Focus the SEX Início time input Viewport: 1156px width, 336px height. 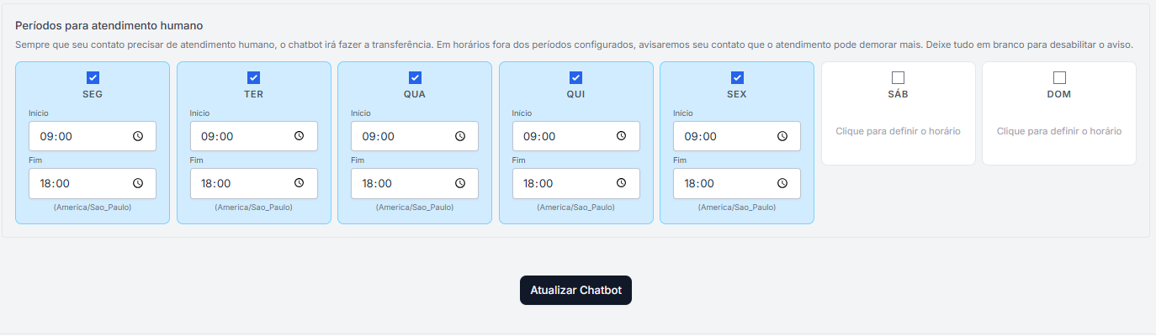click(x=724, y=136)
